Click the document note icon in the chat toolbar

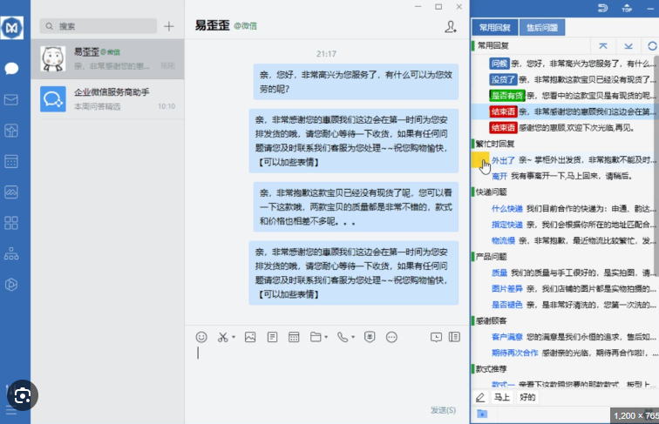272,337
